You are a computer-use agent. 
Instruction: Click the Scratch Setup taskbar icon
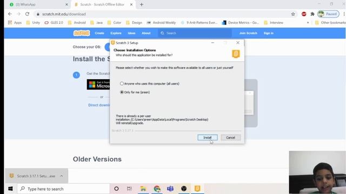tap(197, 189)
